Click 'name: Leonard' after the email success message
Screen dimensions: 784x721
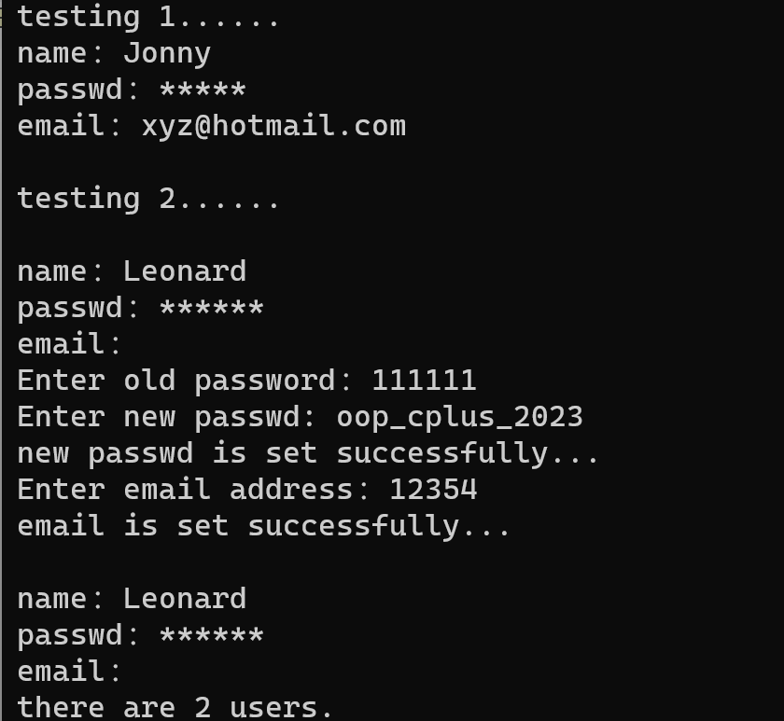(x=132, y=599)
